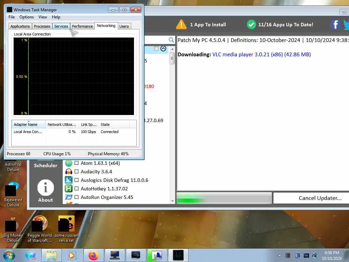The image size is (349, 262).
Task: Open the Windows Start orb
Action: coord(9,255)
